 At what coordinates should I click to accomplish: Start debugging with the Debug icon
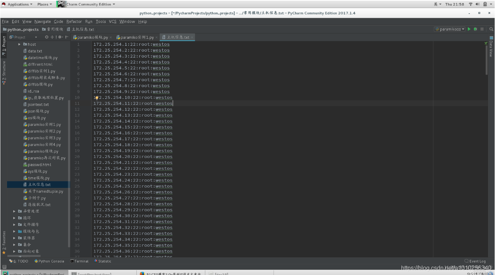coord(476,29)
